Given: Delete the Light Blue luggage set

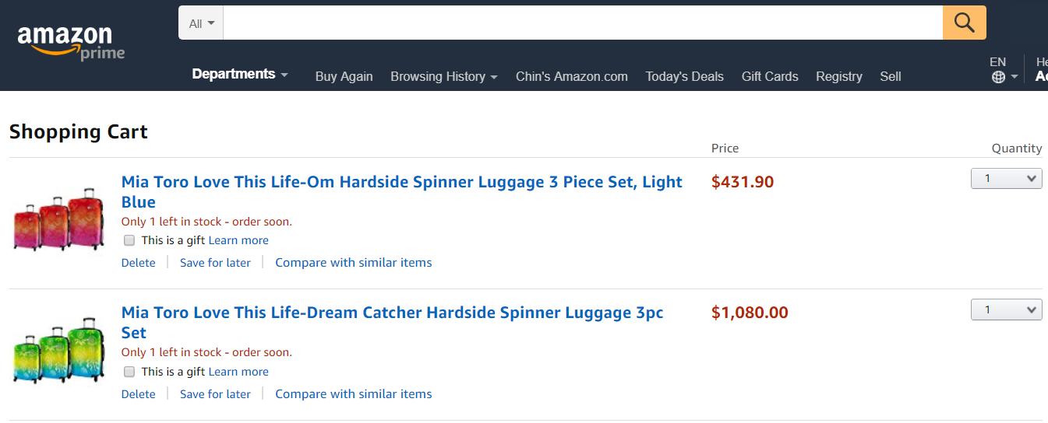Looking at the screenshot, I should coord(139,263).
